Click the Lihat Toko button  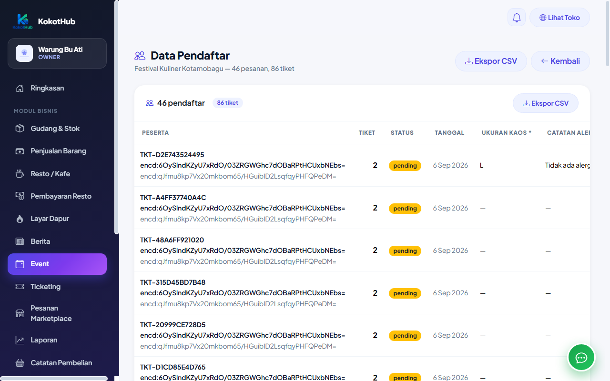tap(559, 18)
